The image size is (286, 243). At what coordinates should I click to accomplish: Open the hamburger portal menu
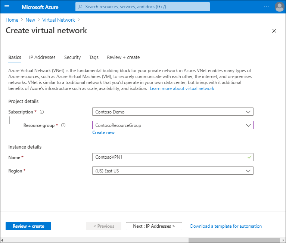[x=7, y=7]
